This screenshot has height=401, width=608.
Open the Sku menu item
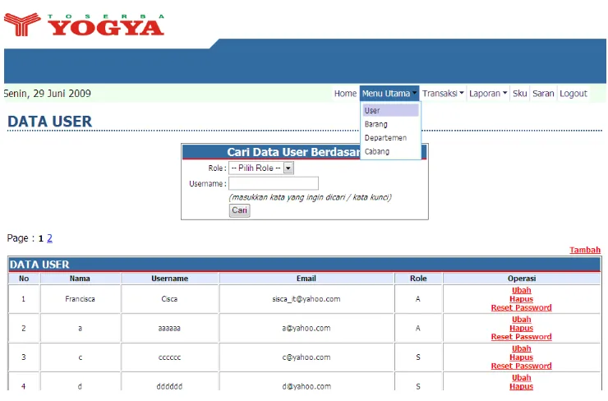click(x=519, y=94)
